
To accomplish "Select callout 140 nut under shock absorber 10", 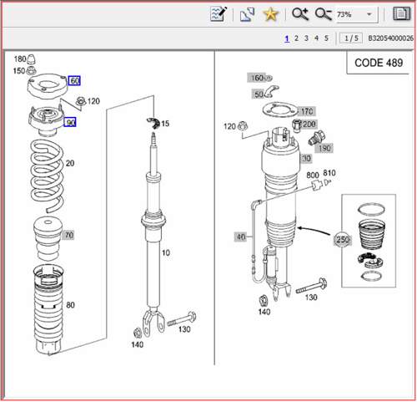I will tap(138, 344).
